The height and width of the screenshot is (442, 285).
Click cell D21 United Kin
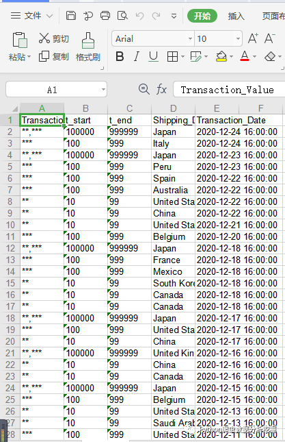[174, 353]
